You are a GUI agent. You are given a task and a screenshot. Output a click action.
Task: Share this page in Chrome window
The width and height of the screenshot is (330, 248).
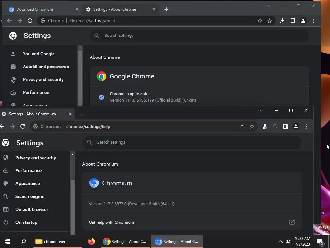pos(259,21)
